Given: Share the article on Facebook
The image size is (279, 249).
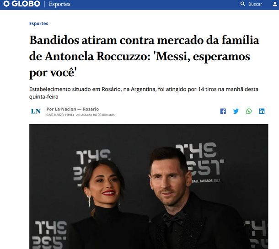Looking at the screenshot, I should point(223,111).
